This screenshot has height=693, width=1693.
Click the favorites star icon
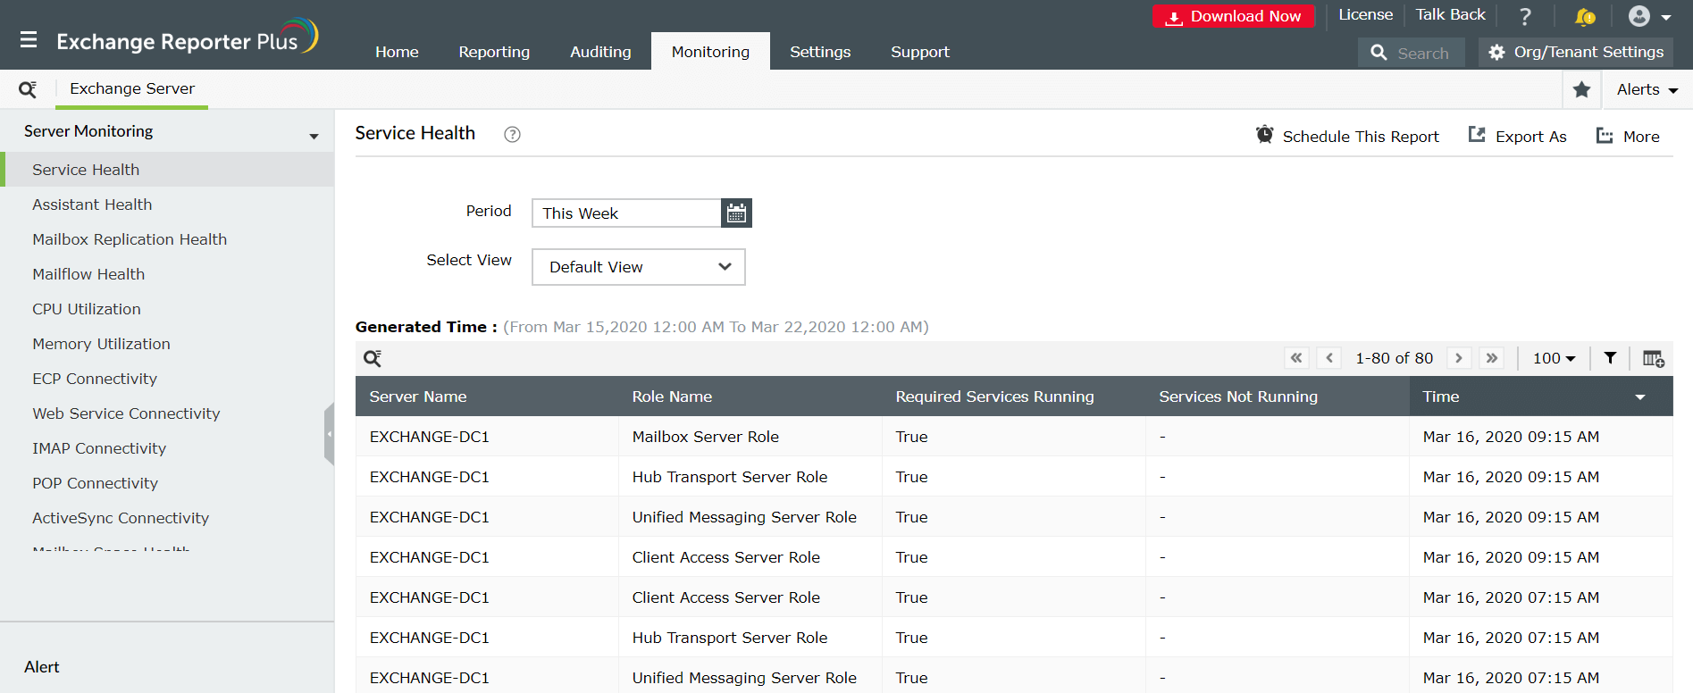coord(1581,89)
